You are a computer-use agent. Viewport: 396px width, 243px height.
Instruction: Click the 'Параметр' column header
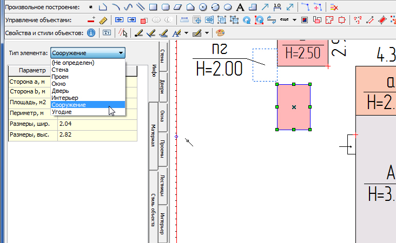[x=32, y=70]
